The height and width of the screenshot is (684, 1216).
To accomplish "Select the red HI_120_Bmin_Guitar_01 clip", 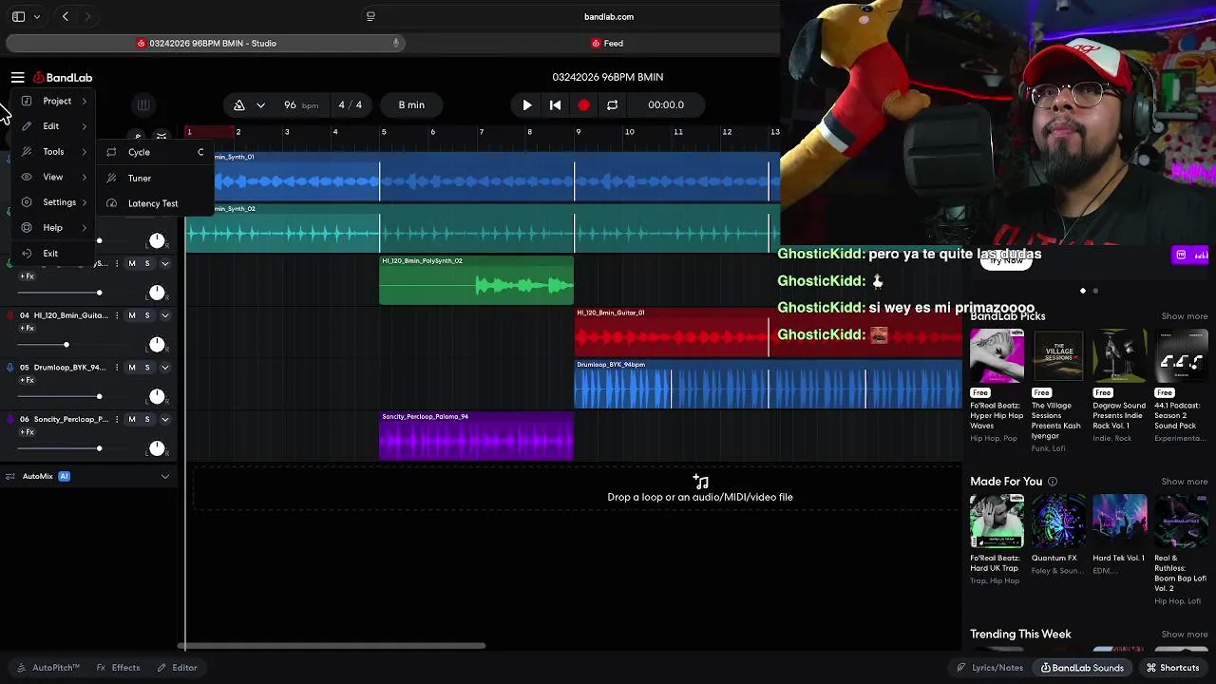I will (768, 332).
